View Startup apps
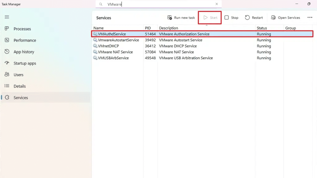The width and height of the screenshot is (317, 178). point(25,63)
